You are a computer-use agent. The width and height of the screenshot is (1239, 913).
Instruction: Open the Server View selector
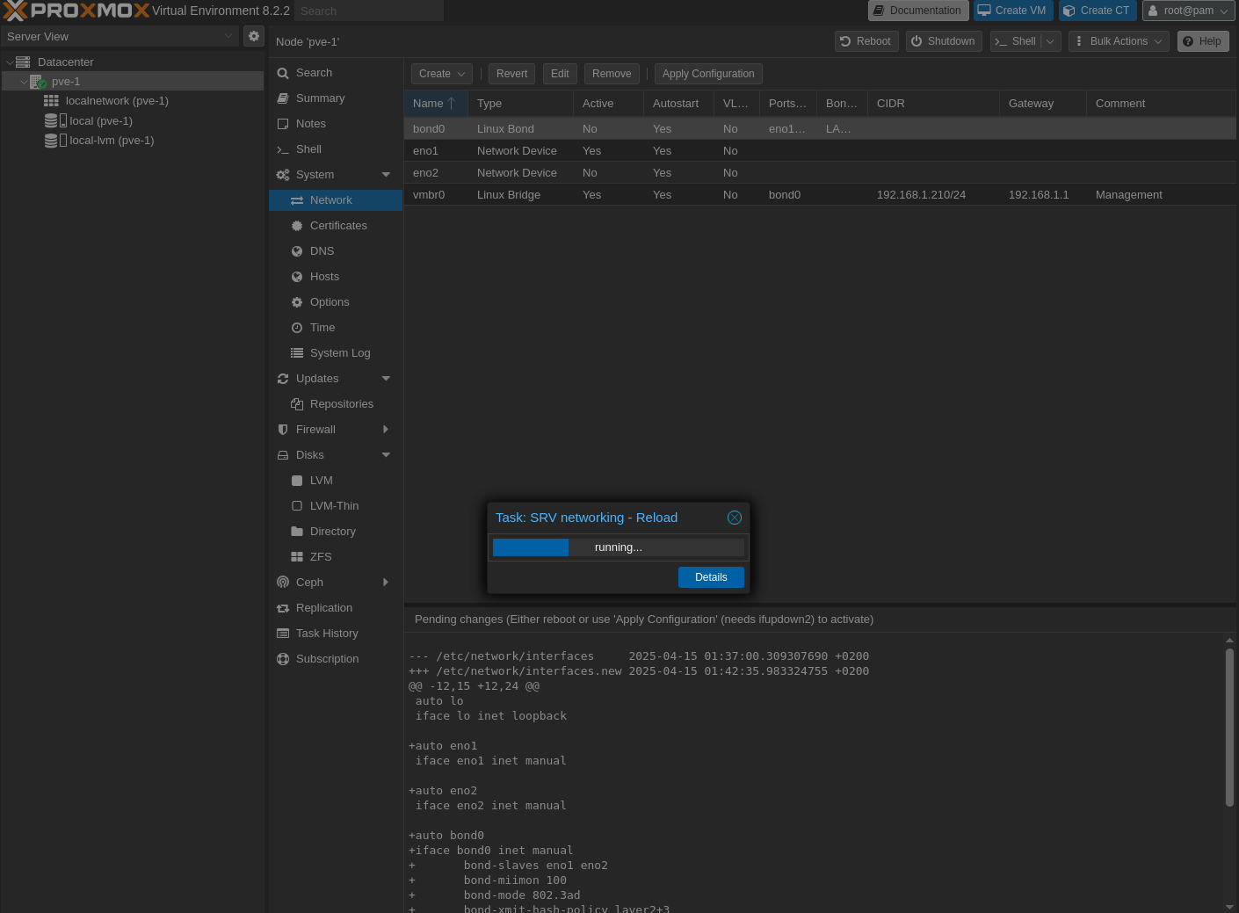(119, 36)
